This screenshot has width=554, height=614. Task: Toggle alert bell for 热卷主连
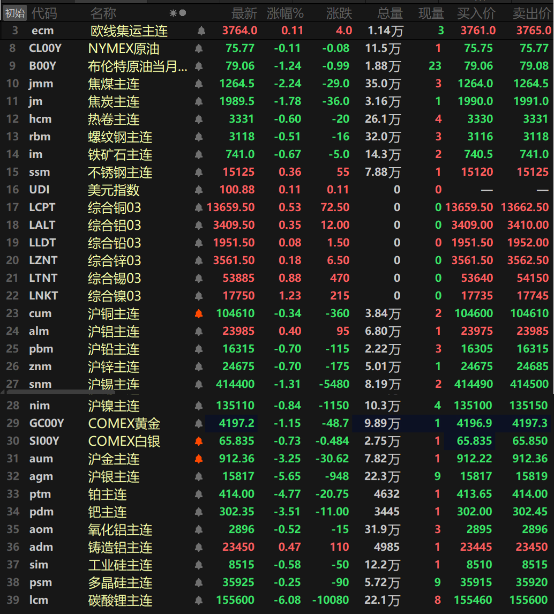[x=199, y=119]
